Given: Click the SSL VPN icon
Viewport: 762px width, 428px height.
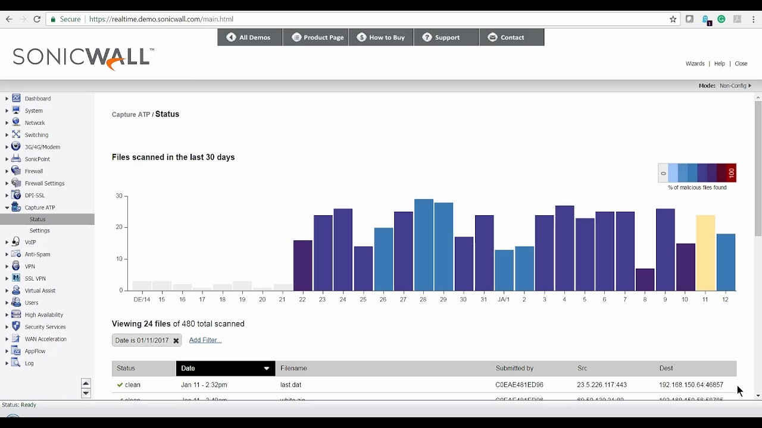Looking at the screenshot, I should [x=16, y=278].
